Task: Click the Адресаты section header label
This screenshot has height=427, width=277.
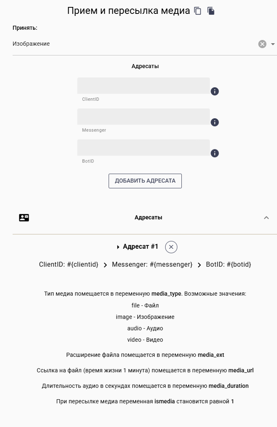Action: point(148,218)
